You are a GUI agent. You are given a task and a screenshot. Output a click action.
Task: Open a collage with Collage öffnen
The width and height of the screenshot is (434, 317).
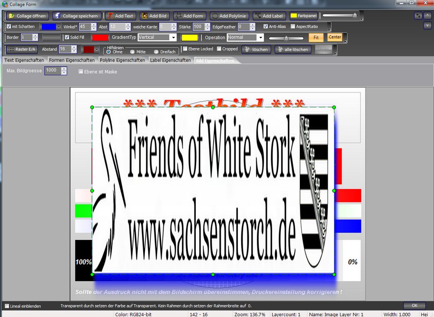(28, 16)
